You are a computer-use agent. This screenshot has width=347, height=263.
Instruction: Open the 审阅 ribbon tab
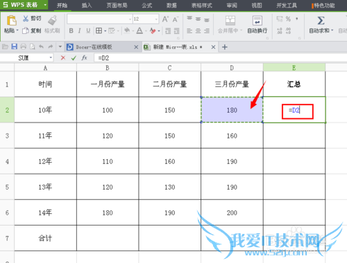pyautogui.click(x=232, y=6)
